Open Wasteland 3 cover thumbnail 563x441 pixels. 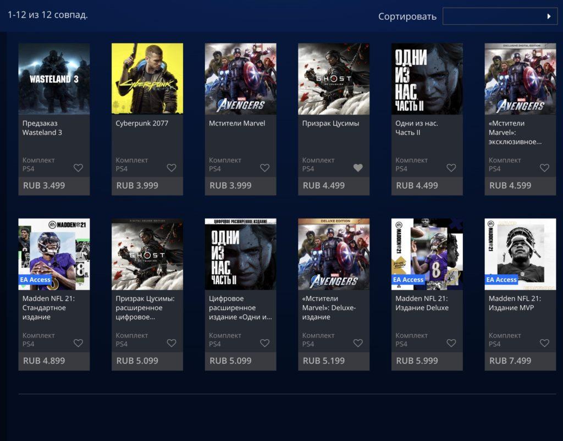point(54,79)
